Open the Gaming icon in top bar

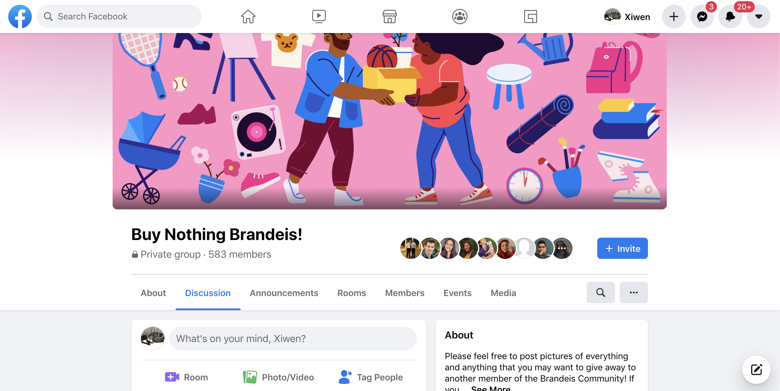(x=530, y=16)
